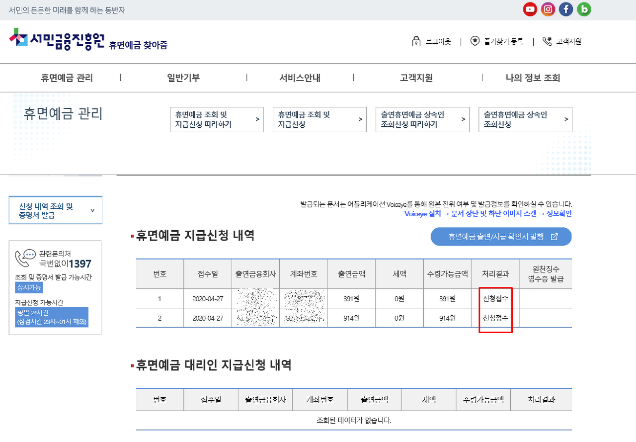Open the Voiceye 설치 link
The image size is (636, 442).
coord(424,214)
